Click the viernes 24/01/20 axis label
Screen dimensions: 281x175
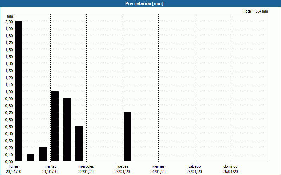158,169
